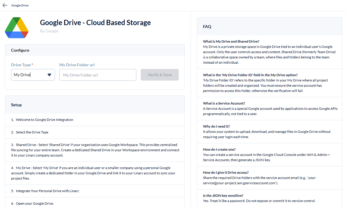Click the 'Welcome to Google Drive Integration' step
Image resolution: width=346 pixels, height=207 pixels.
point(95,120)
